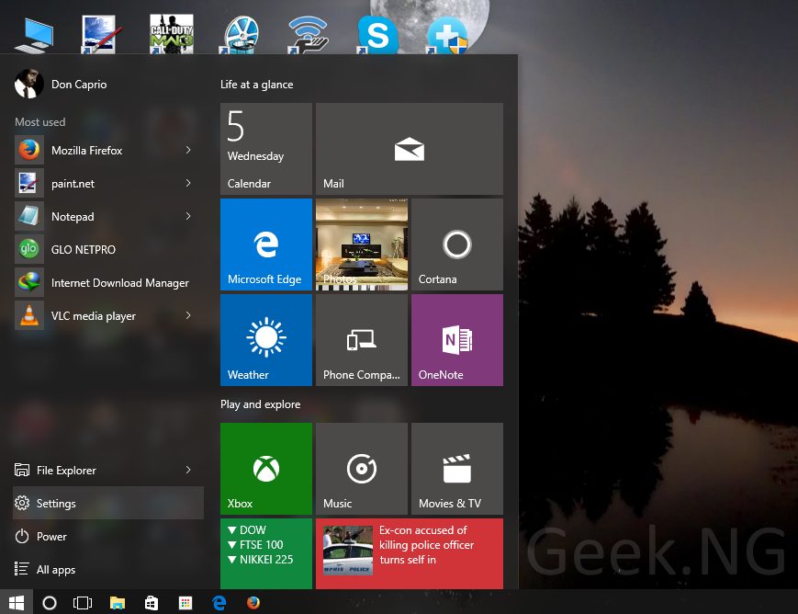
Task: Open Cortana search circle on taskbar
Action: tap(50, 603)
